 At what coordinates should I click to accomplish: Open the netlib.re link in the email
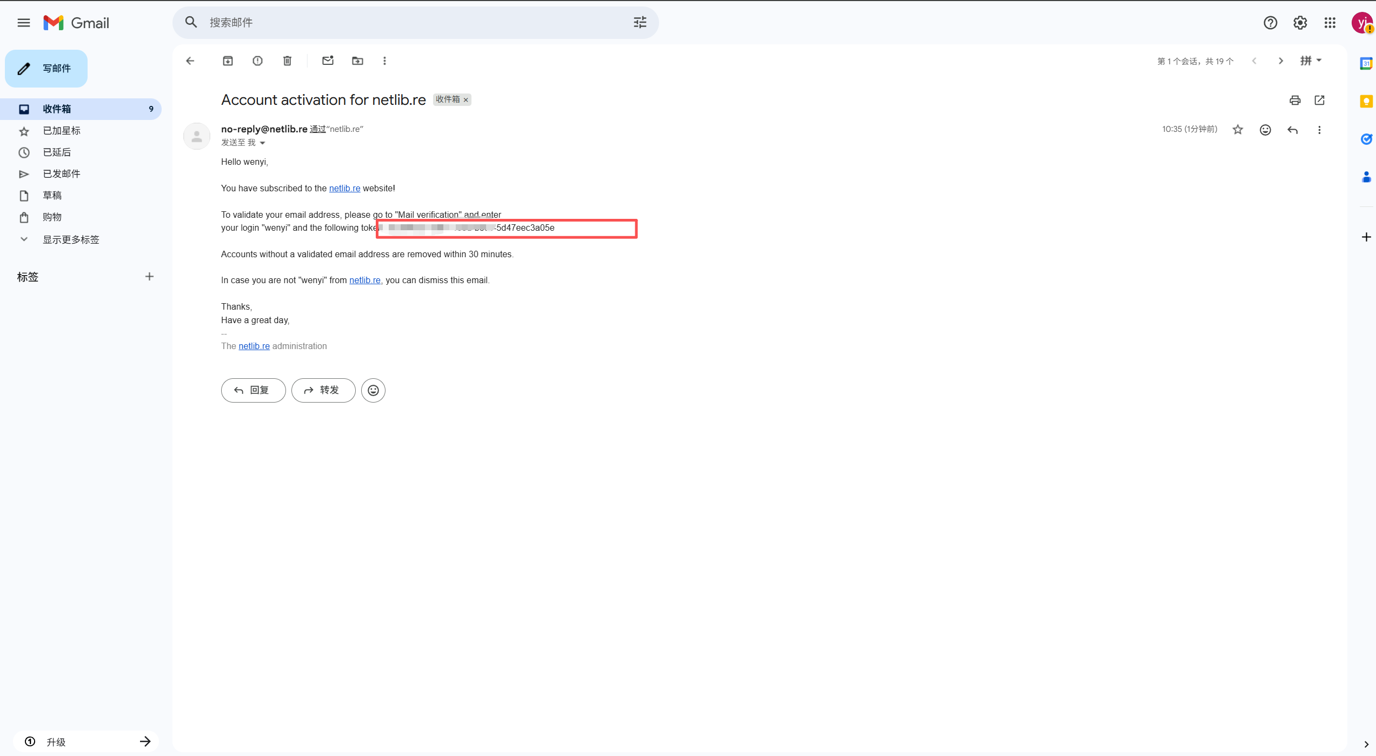[344, 188]
